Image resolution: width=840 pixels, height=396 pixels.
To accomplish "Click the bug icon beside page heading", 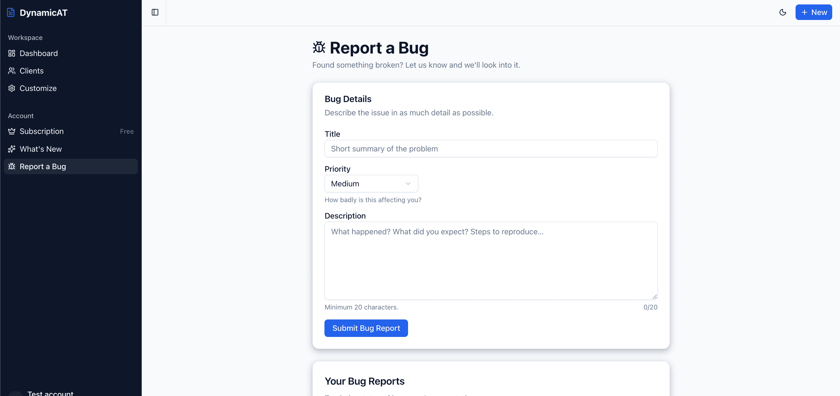I will 319,47.
